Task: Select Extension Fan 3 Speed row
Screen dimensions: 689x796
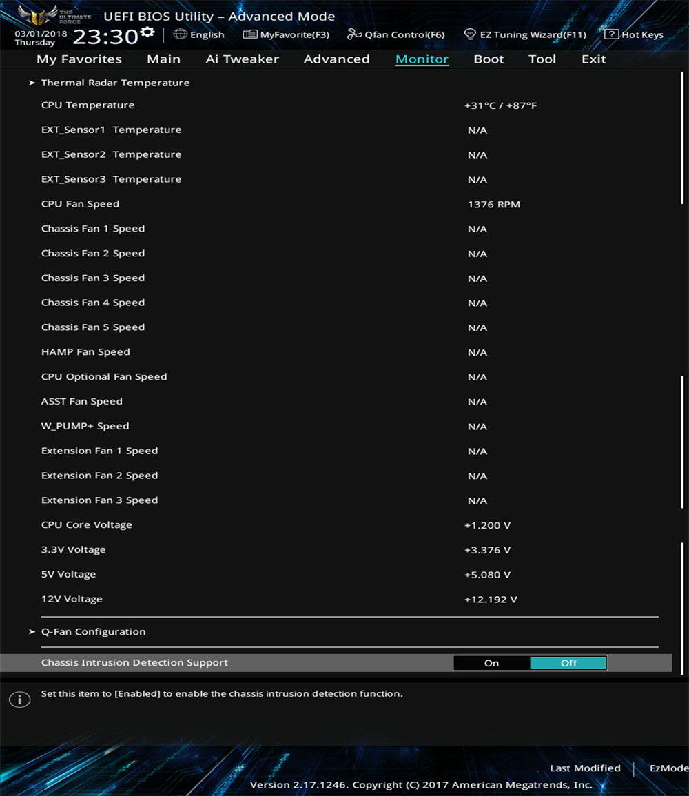Action: click(x=99, y=500)
